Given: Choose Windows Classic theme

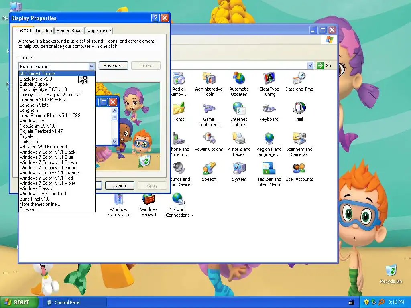Looking at the screenshot, I should [x=57, y=188].
